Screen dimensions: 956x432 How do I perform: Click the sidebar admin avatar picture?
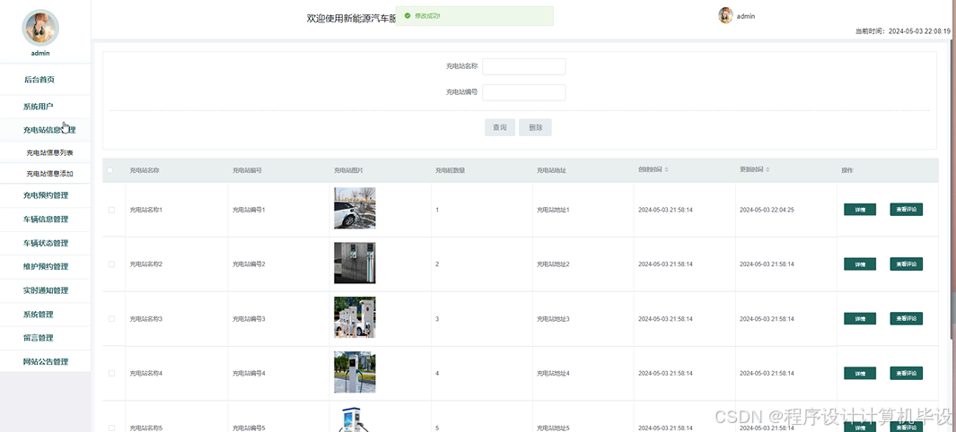tap(40, 28)
